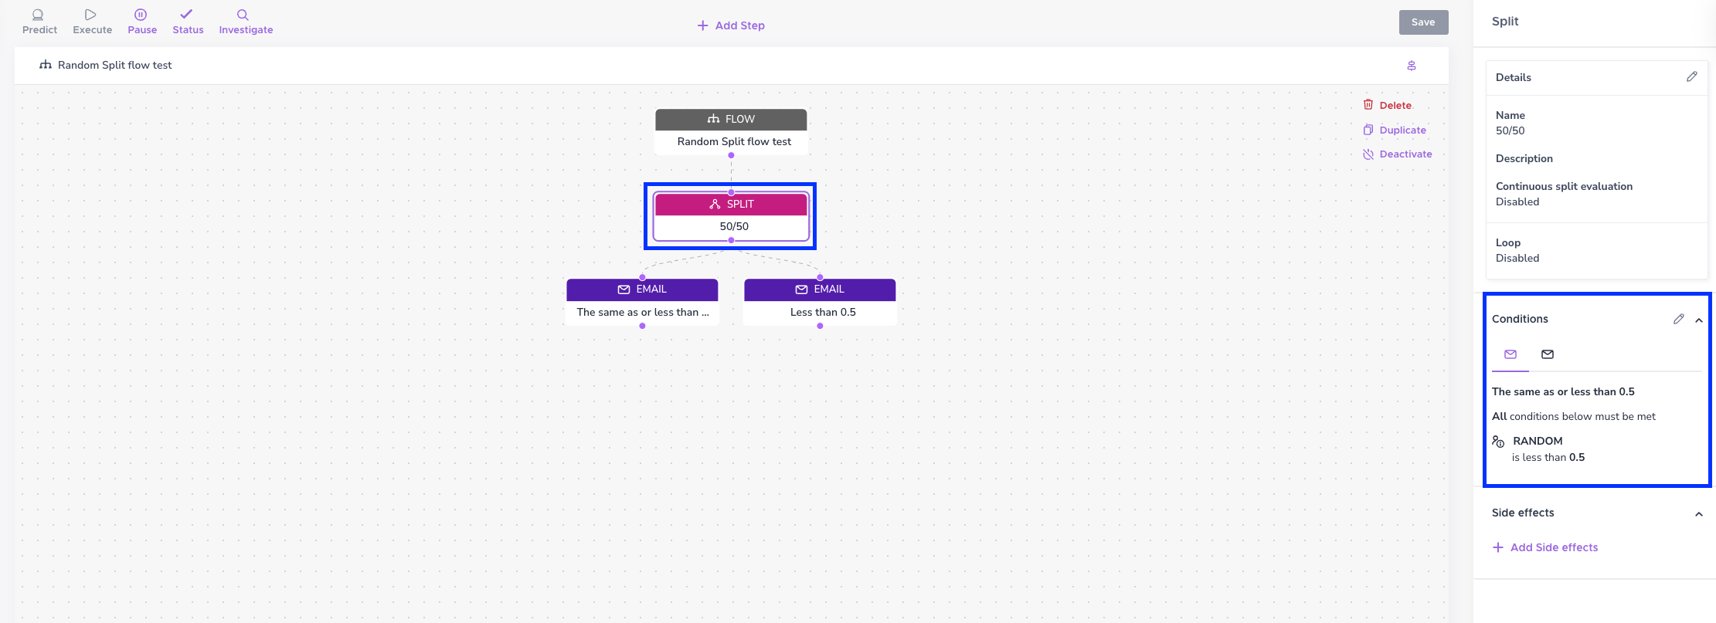Viewport: 1716px width, 623px height.
Task: Duplicate the selected split step
Action: [x=1395, y=130]
